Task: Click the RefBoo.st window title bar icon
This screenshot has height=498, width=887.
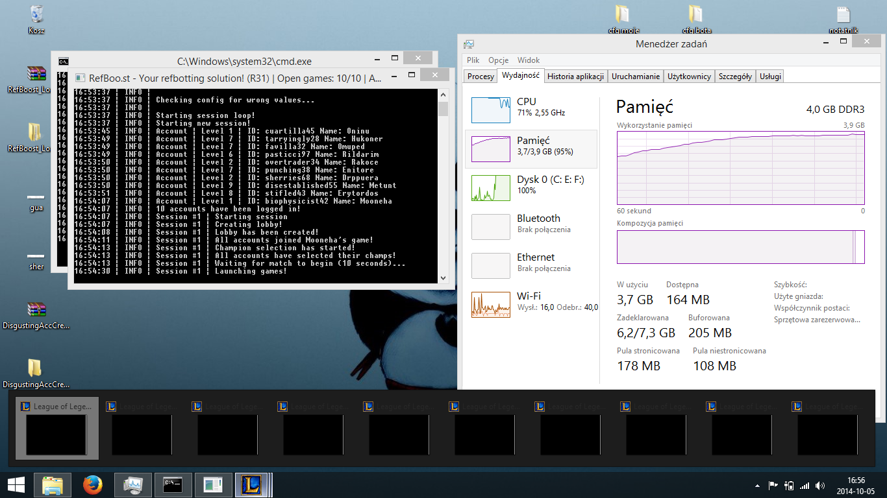Action: click(x=79, y=78)
